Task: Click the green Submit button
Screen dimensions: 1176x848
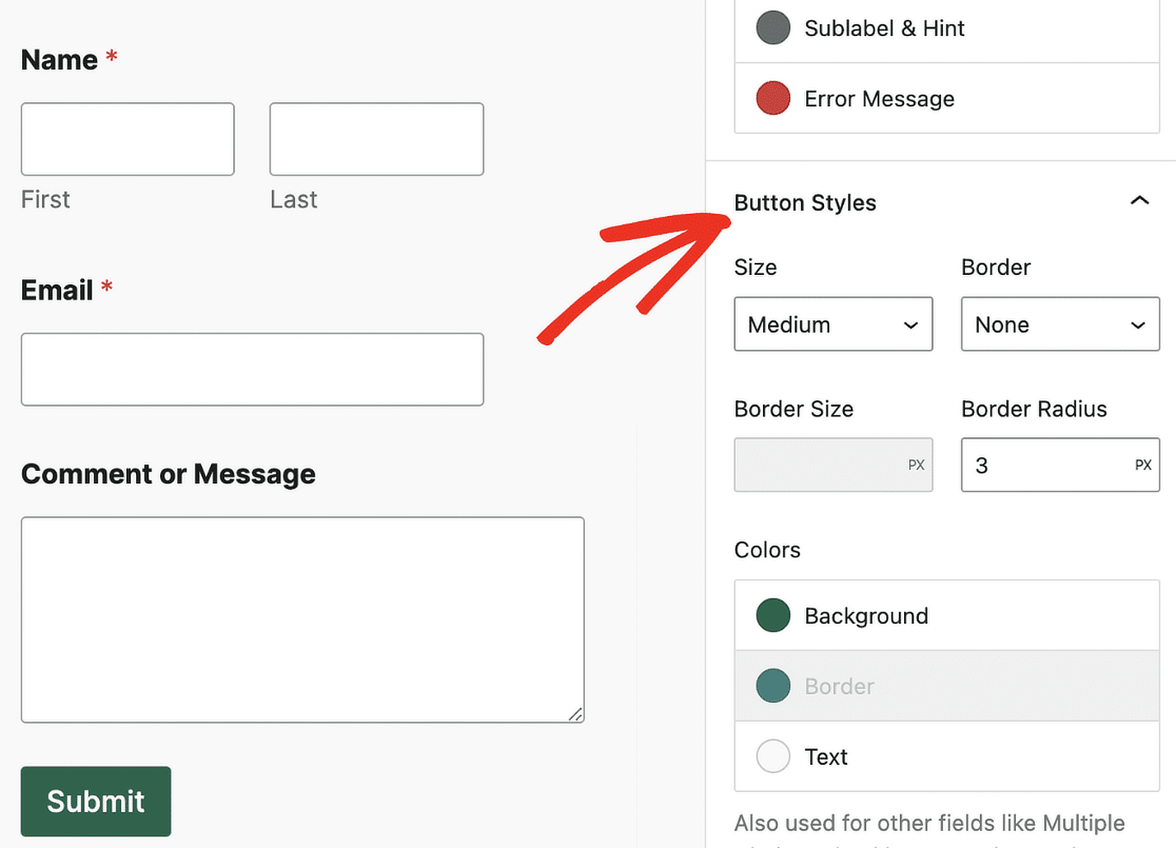Action: pos(96,801)
